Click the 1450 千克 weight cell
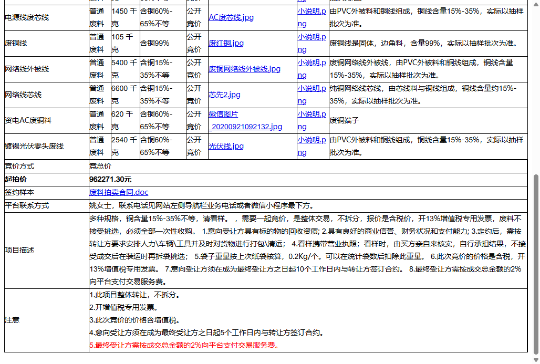Viewport: 540px width, 364px height. tap(125, 17)
